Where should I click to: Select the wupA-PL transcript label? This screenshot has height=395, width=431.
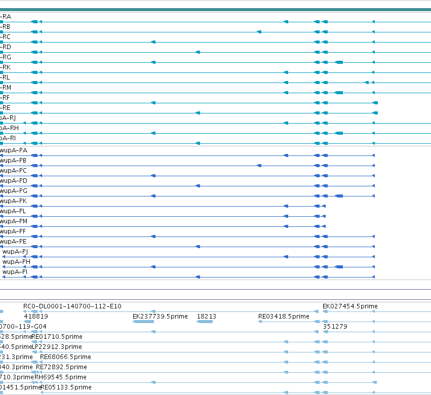tap(13, 211)
